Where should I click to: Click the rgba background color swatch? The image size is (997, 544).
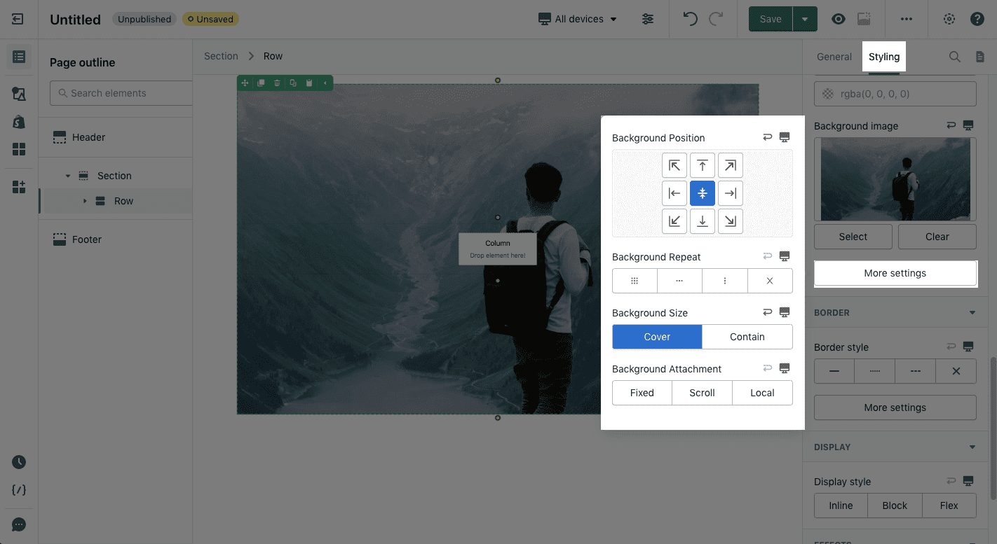tap(828, 94)
